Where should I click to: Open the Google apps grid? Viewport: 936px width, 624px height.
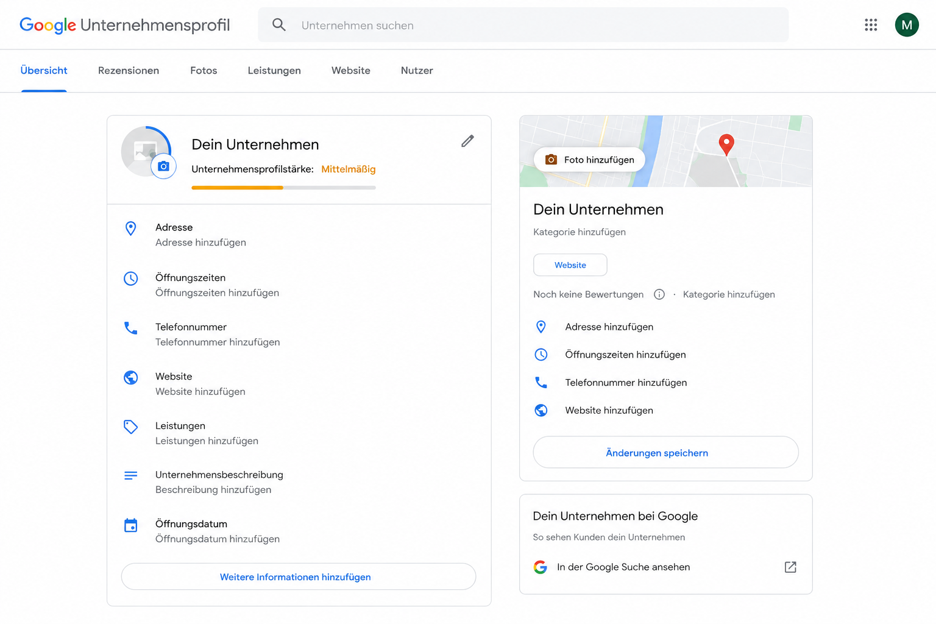point(871,25)
